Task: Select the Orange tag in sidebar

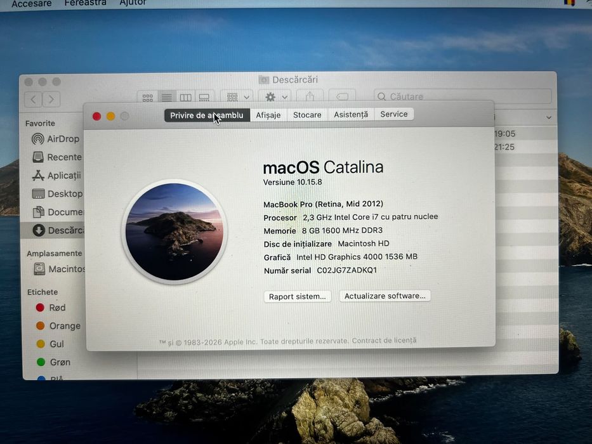Action: [58, 326]
